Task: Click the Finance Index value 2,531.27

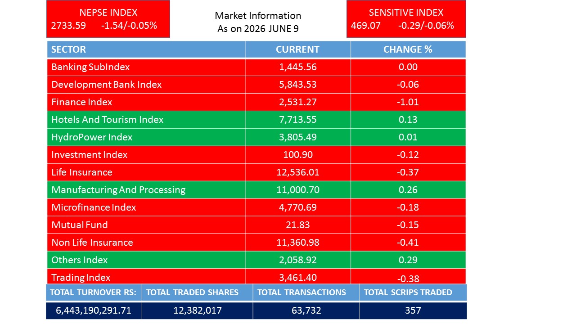Action: (298, 102)
